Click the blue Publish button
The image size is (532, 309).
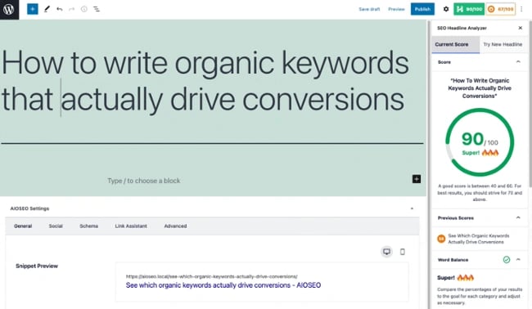click(422, 9)
